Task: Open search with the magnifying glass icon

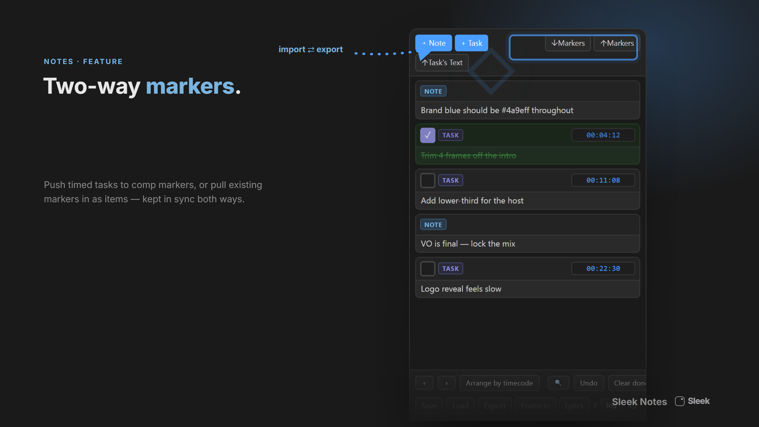Action: click(x=559, y=383)
